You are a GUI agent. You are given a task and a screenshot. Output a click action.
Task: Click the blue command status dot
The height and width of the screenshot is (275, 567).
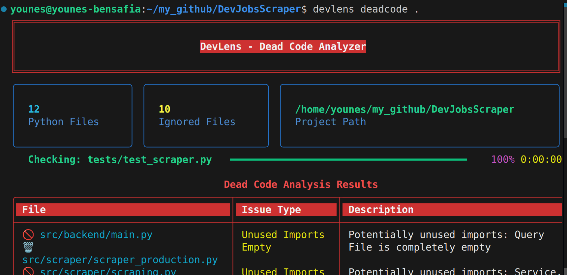[x=4, y=9]
